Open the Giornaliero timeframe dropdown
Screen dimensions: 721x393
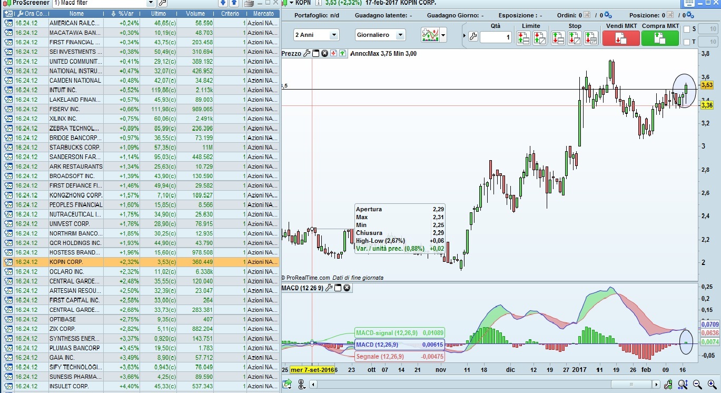tap(401, 35)
